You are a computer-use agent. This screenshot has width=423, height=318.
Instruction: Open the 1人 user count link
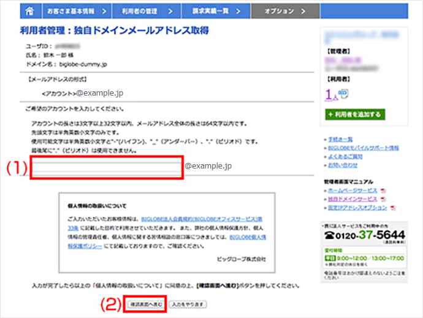[331, 95]
